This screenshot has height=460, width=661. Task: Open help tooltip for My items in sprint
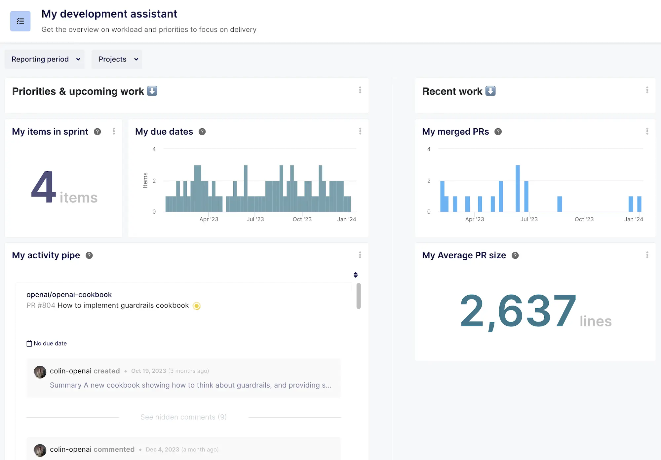pos(97,131)
